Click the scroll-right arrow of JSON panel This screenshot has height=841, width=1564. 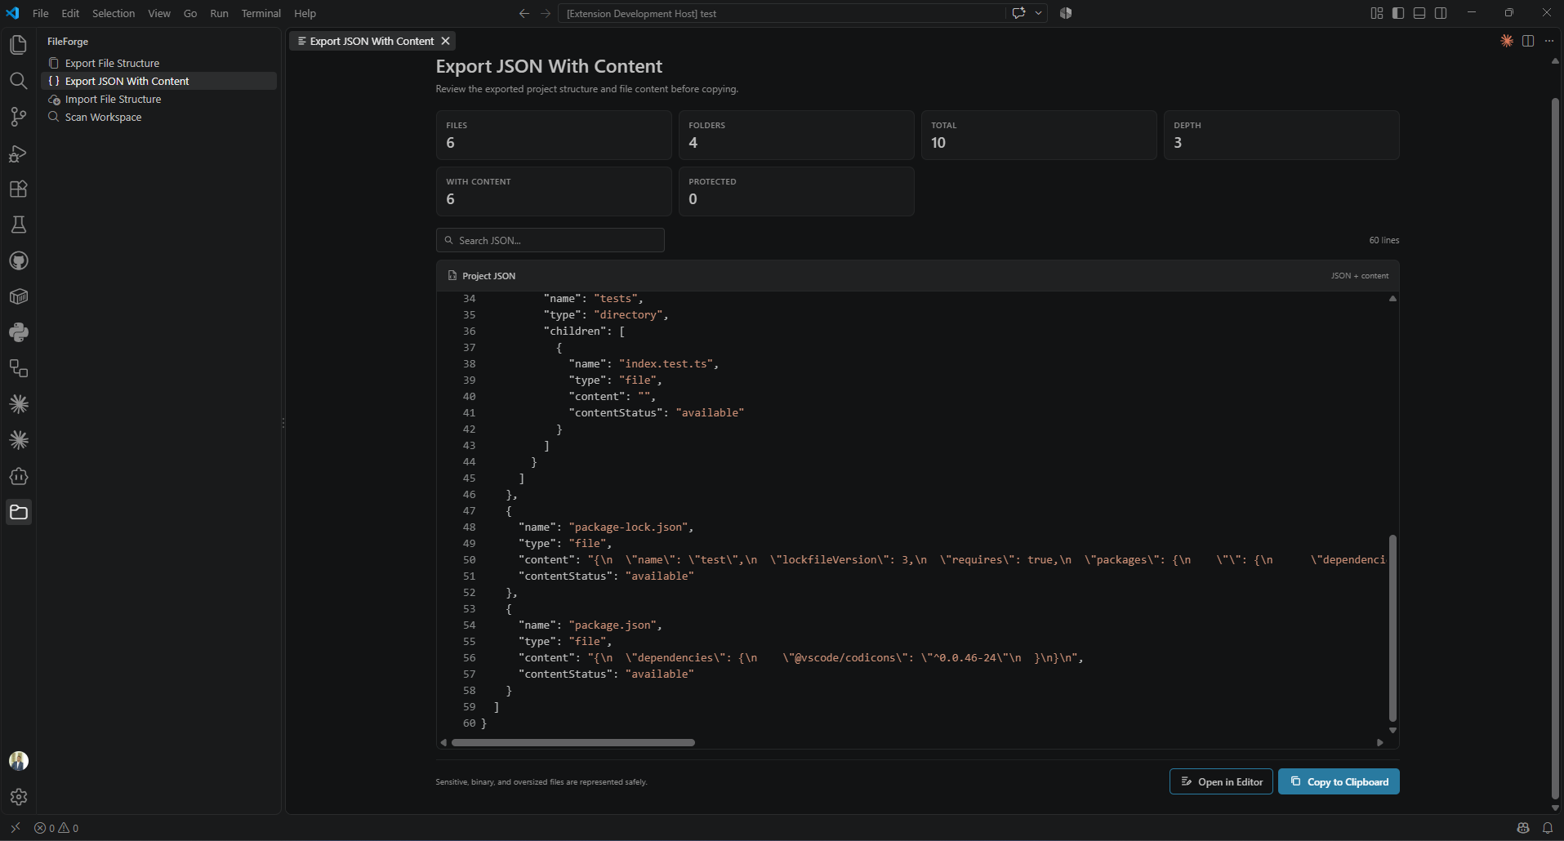1380,742
